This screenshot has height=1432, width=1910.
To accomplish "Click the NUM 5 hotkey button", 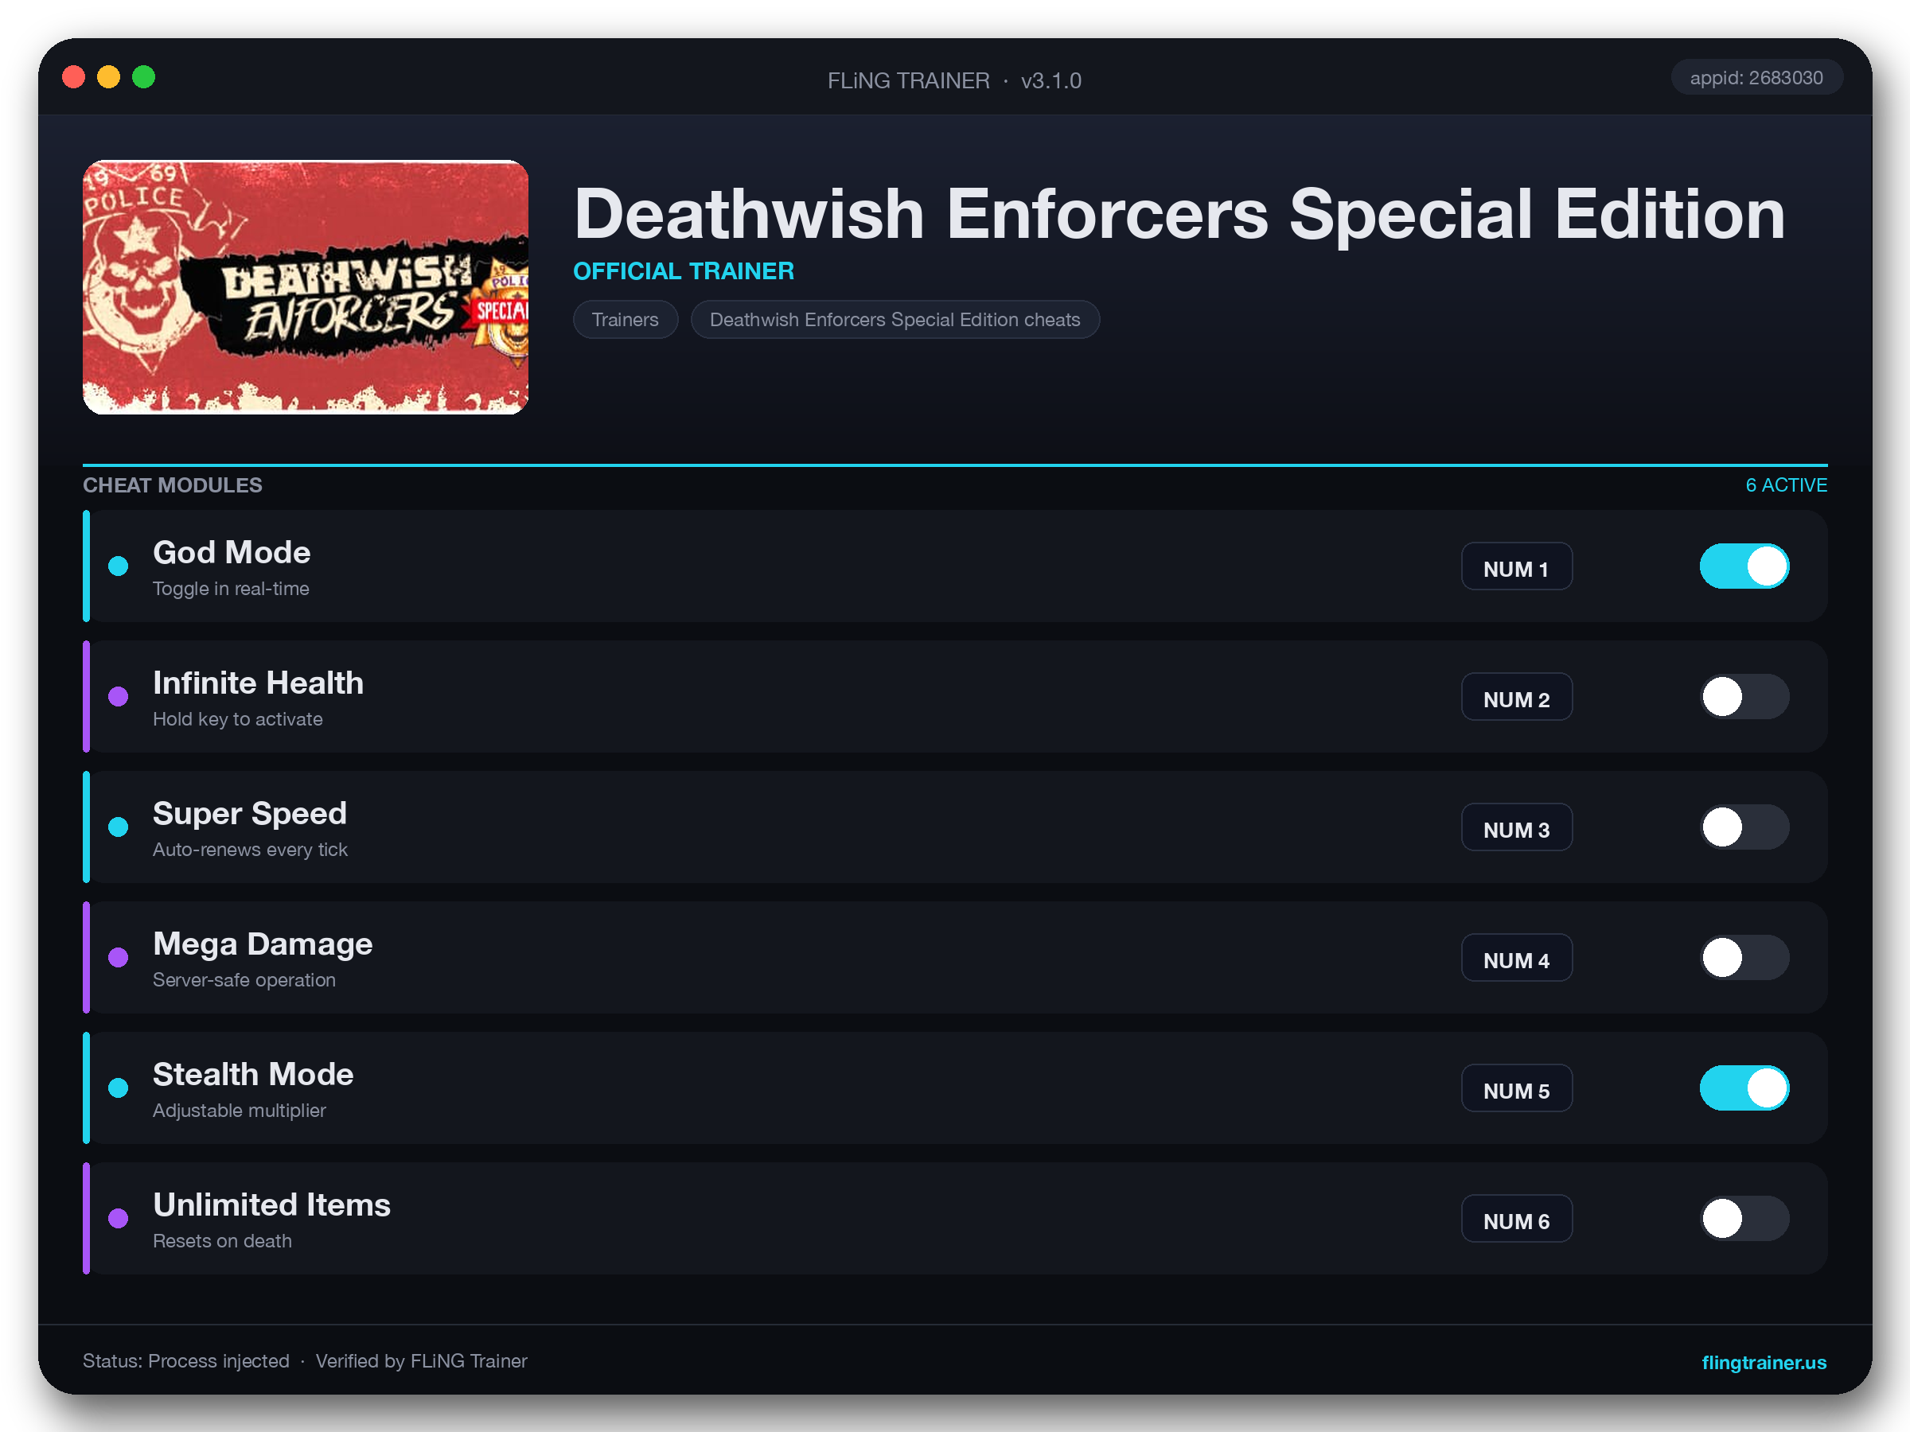I will click(x=1516, y=1088).
